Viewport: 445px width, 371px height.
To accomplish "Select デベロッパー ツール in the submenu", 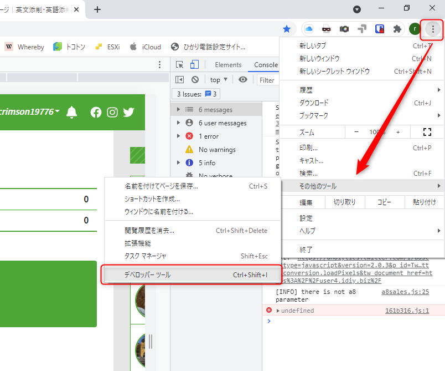I will click(x=192, y=275).
